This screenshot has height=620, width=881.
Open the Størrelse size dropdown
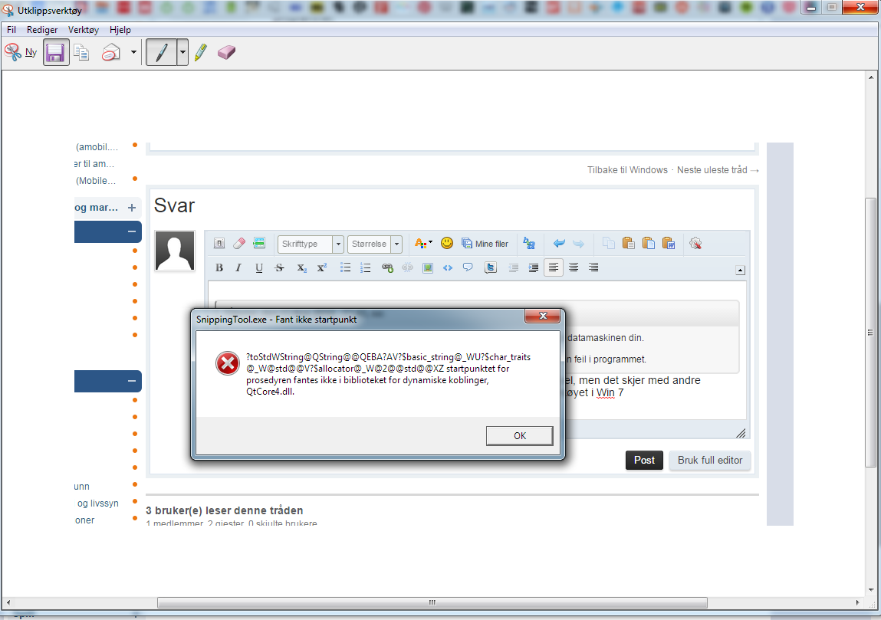click(x=374, y=244)
